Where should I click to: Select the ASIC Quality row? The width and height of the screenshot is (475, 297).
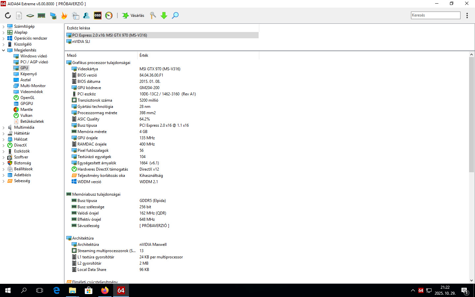(x=162, y=119)
